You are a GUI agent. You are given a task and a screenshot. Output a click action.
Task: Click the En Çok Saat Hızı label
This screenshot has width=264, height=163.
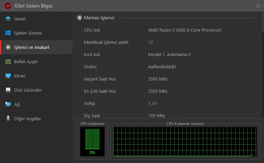click(100, 91)
